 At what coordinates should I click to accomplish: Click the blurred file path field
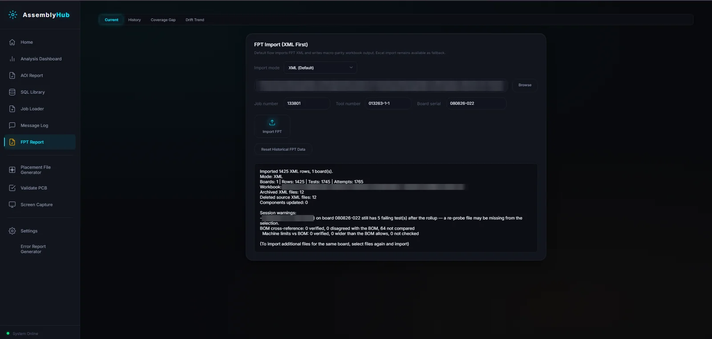point(381,85)
